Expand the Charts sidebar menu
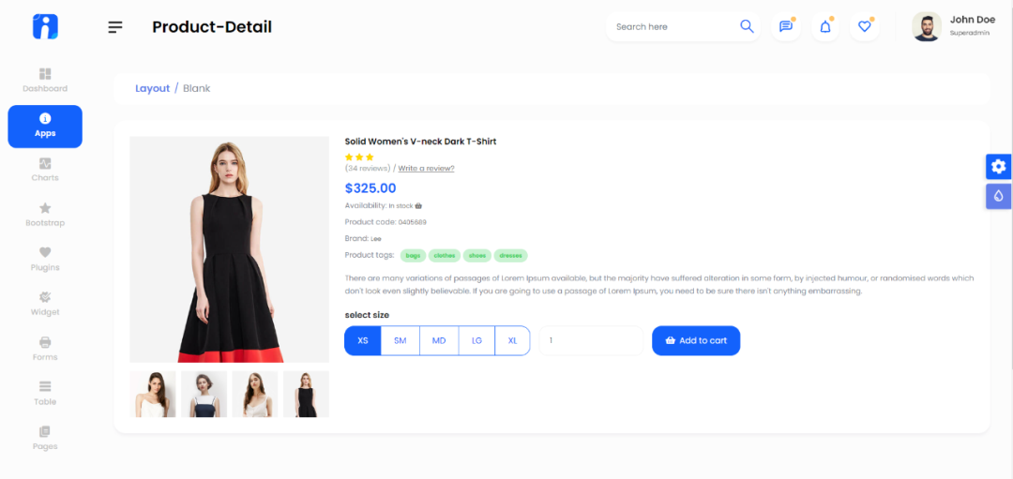The width and height of the screenshot is (1013, 479). coord(45,171)
